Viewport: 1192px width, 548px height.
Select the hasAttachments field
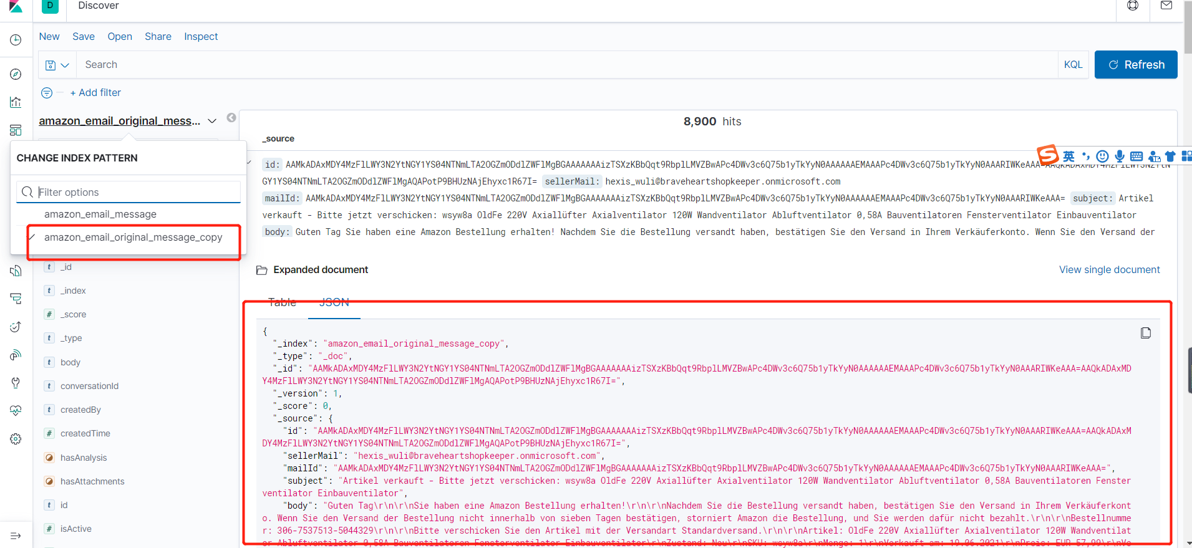[92, 481]
